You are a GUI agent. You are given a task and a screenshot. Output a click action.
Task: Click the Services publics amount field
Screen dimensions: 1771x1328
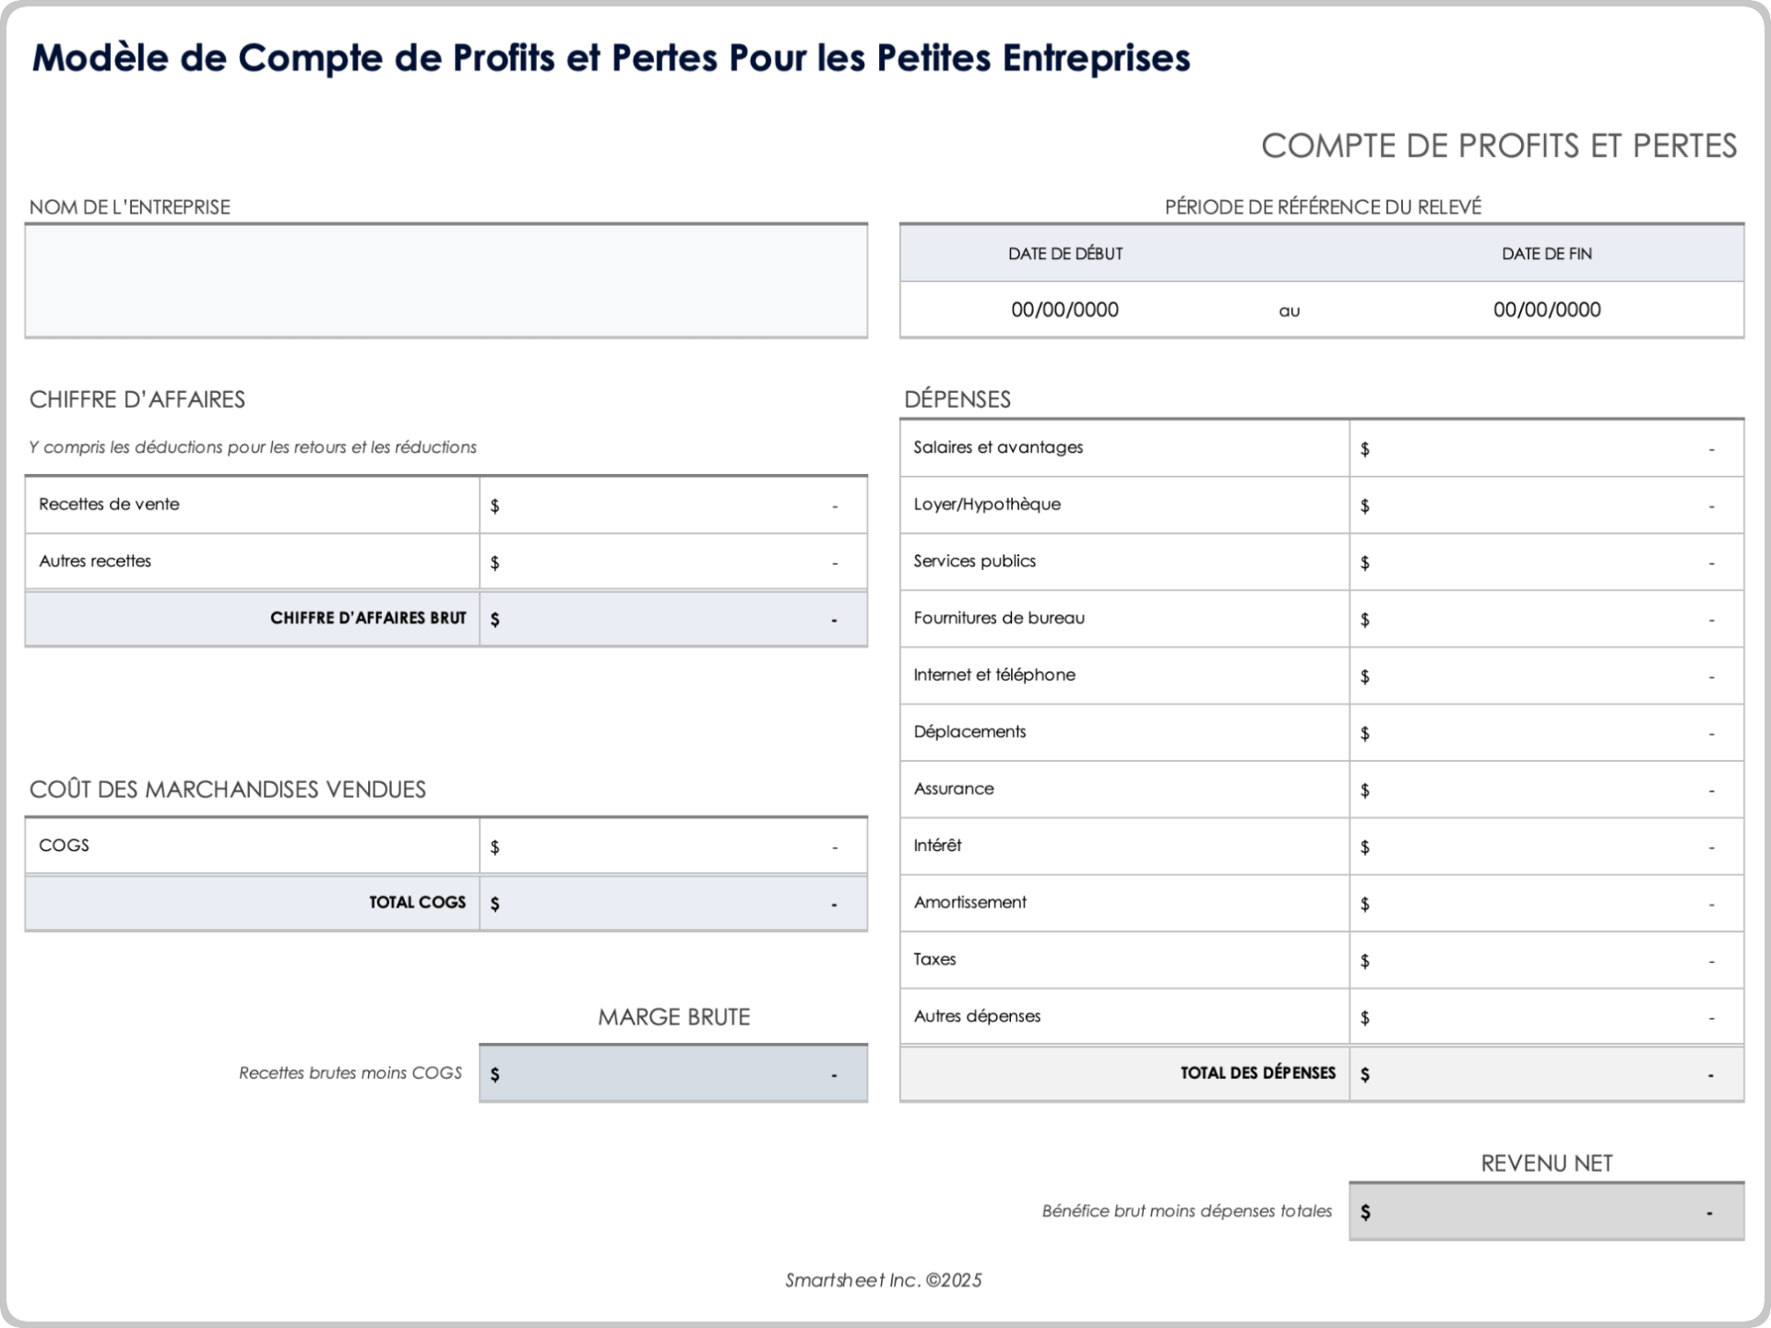tap(1547, 561)
